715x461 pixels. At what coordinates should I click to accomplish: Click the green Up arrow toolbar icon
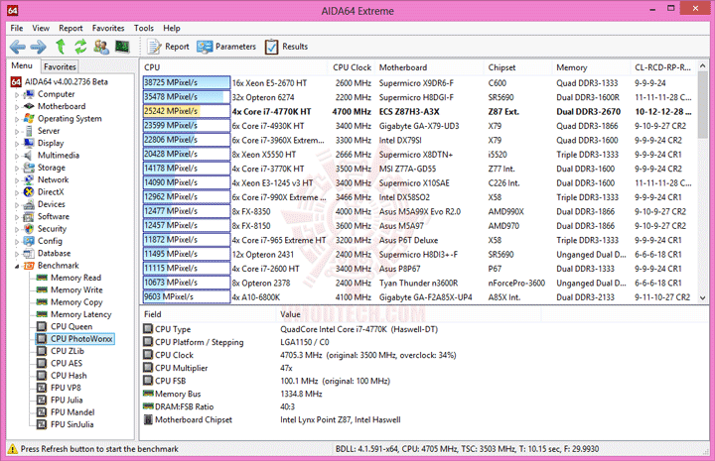(x=61, y=47)
